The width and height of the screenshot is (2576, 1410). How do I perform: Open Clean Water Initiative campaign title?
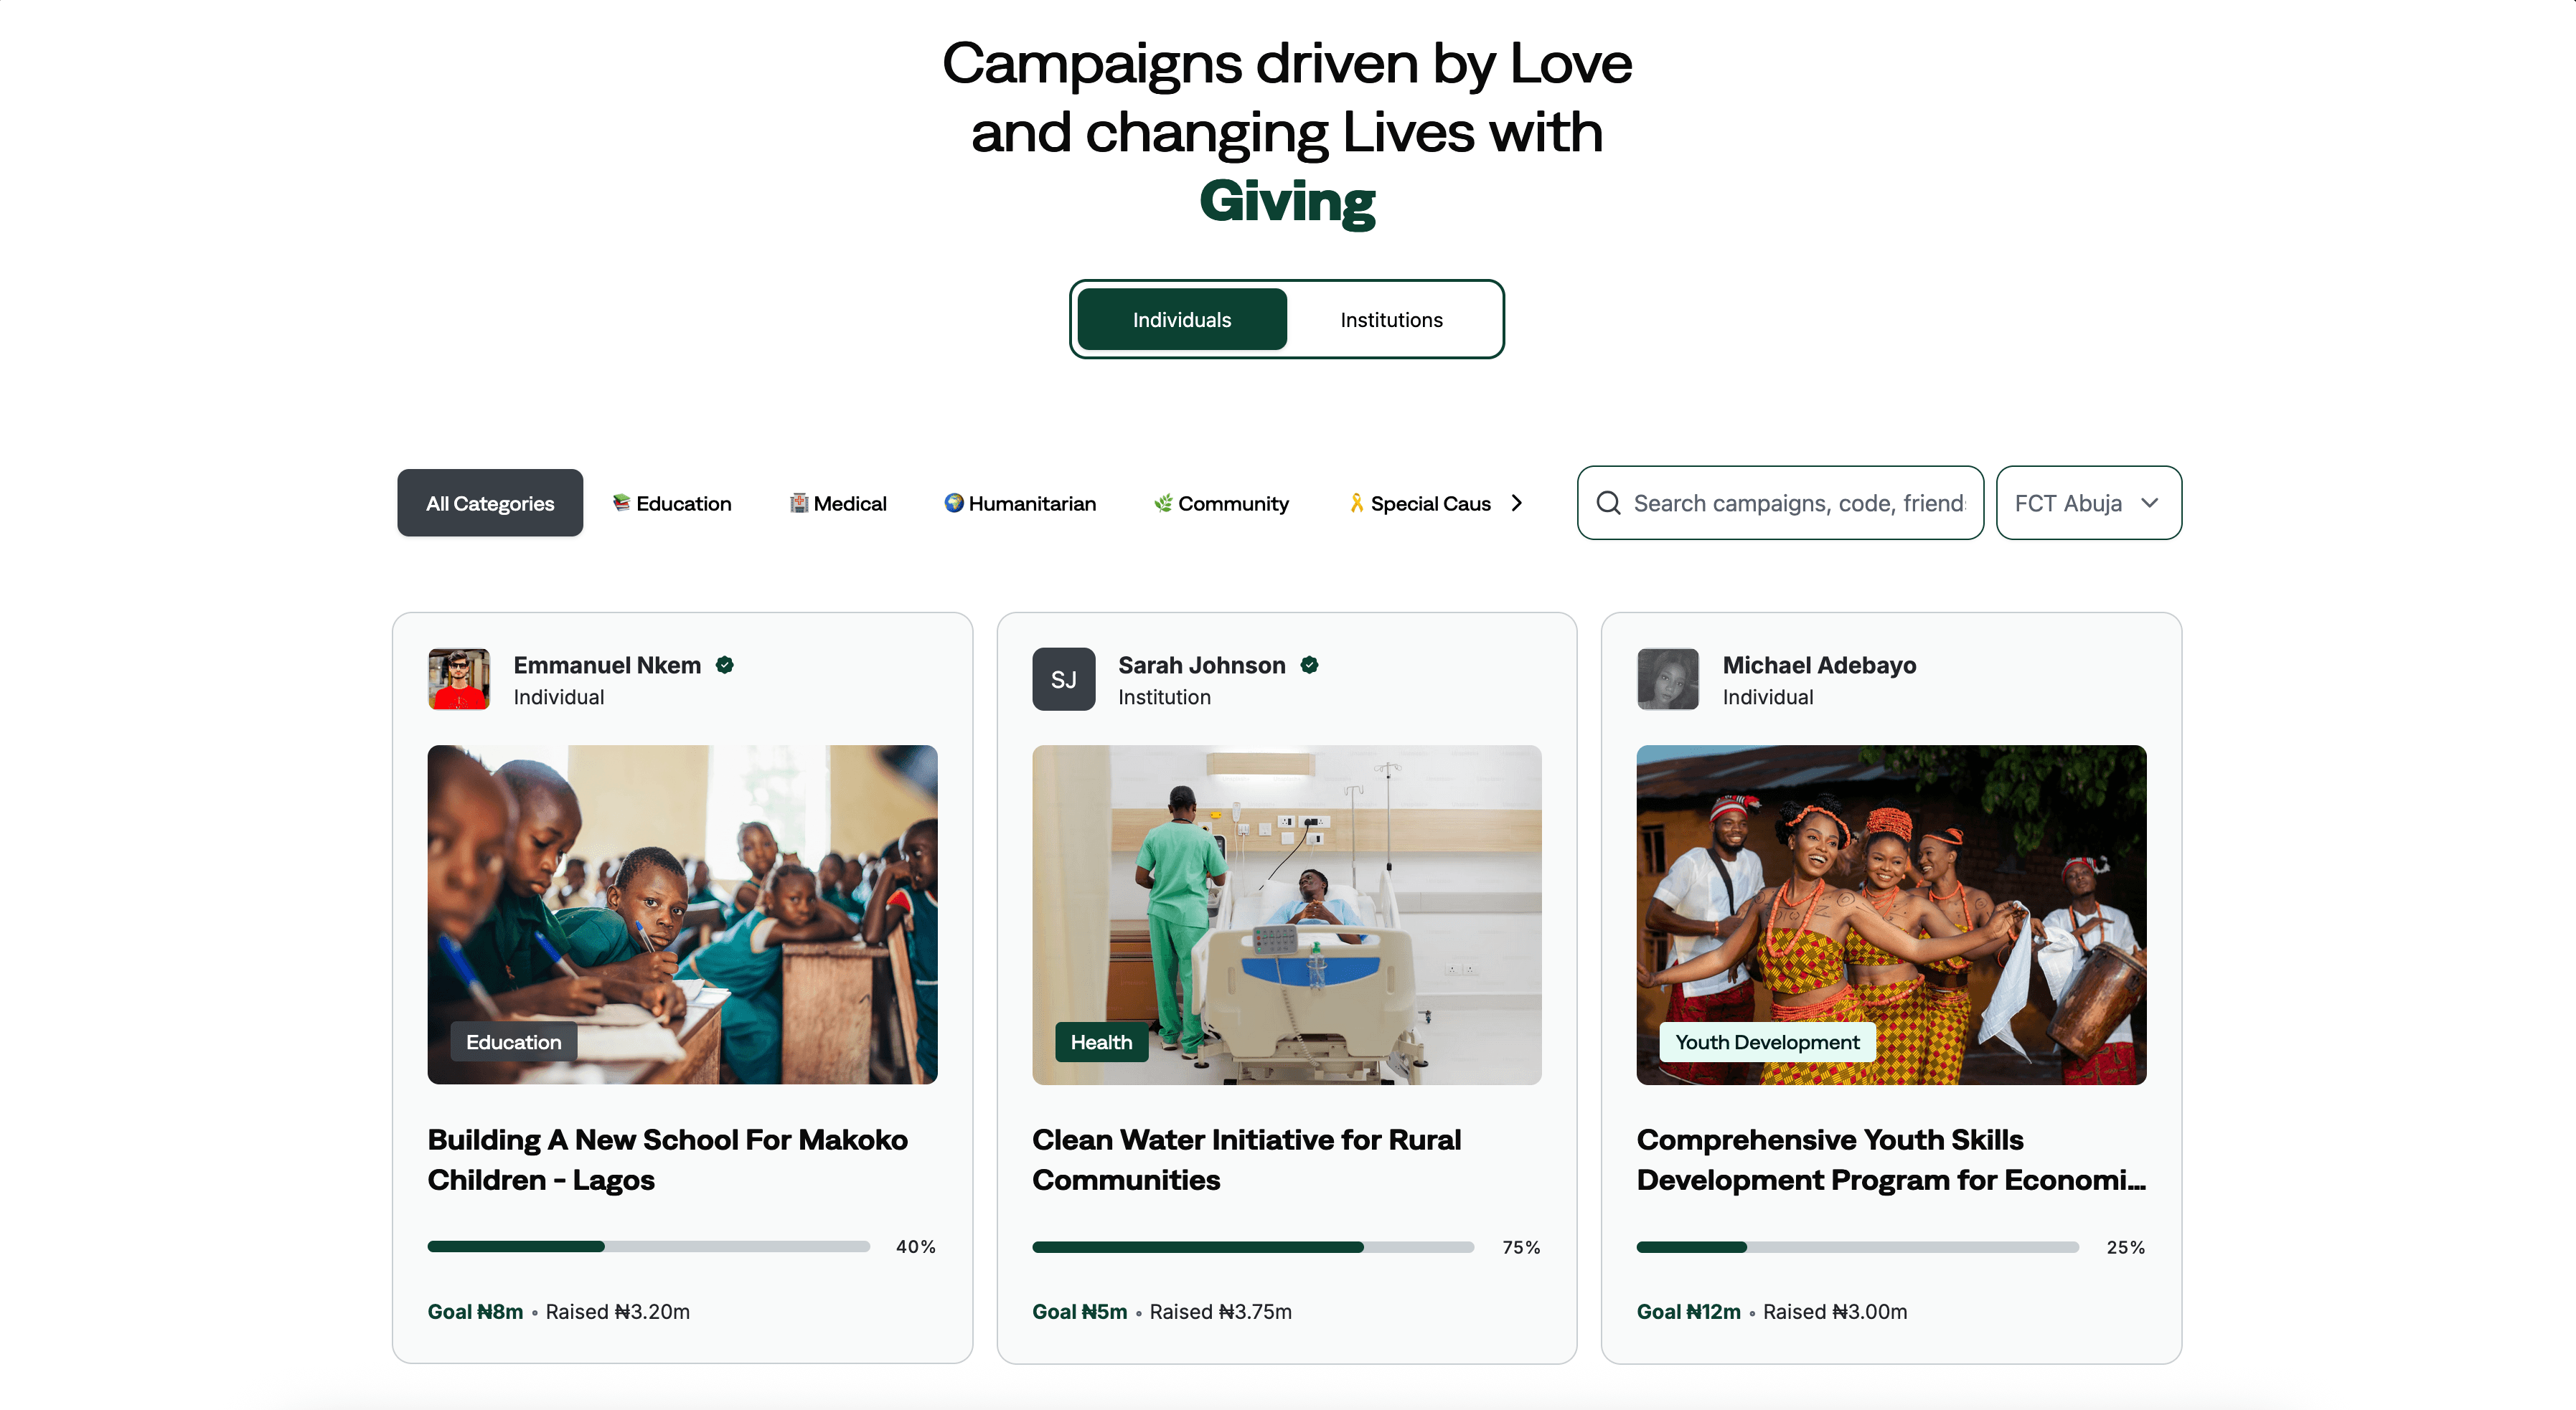[x=1246, y=1159]
